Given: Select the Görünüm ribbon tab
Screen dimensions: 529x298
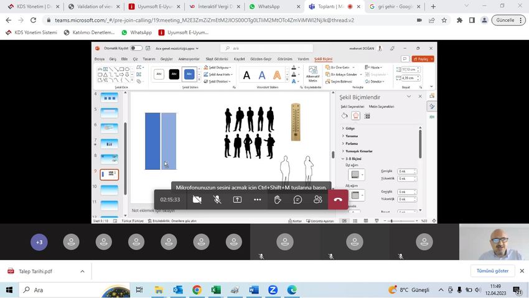Looking at the screenshot, I should [285, 59].
